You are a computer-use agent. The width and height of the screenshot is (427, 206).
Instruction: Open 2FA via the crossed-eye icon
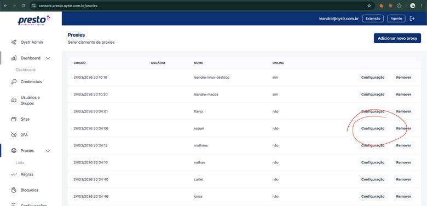(14, 135)
